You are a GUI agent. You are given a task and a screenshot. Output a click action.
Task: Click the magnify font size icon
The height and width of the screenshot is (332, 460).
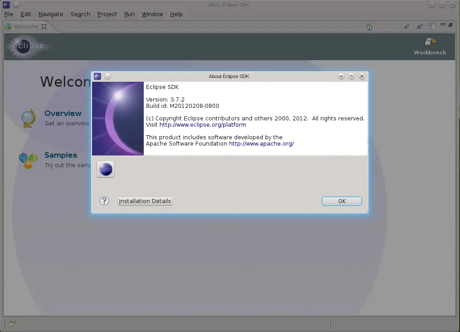tap(420, 27)
